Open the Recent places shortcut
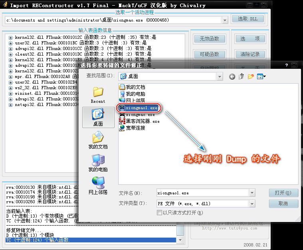This screenshot has width=303, height=250. pyautogui.click(x=98, y=95)
